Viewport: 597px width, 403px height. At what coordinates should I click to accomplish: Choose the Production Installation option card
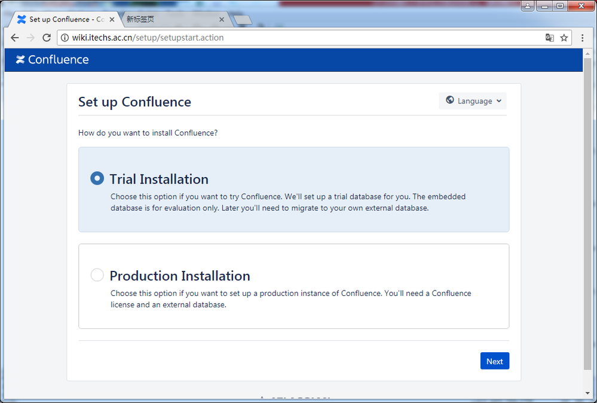click(293, 286)
